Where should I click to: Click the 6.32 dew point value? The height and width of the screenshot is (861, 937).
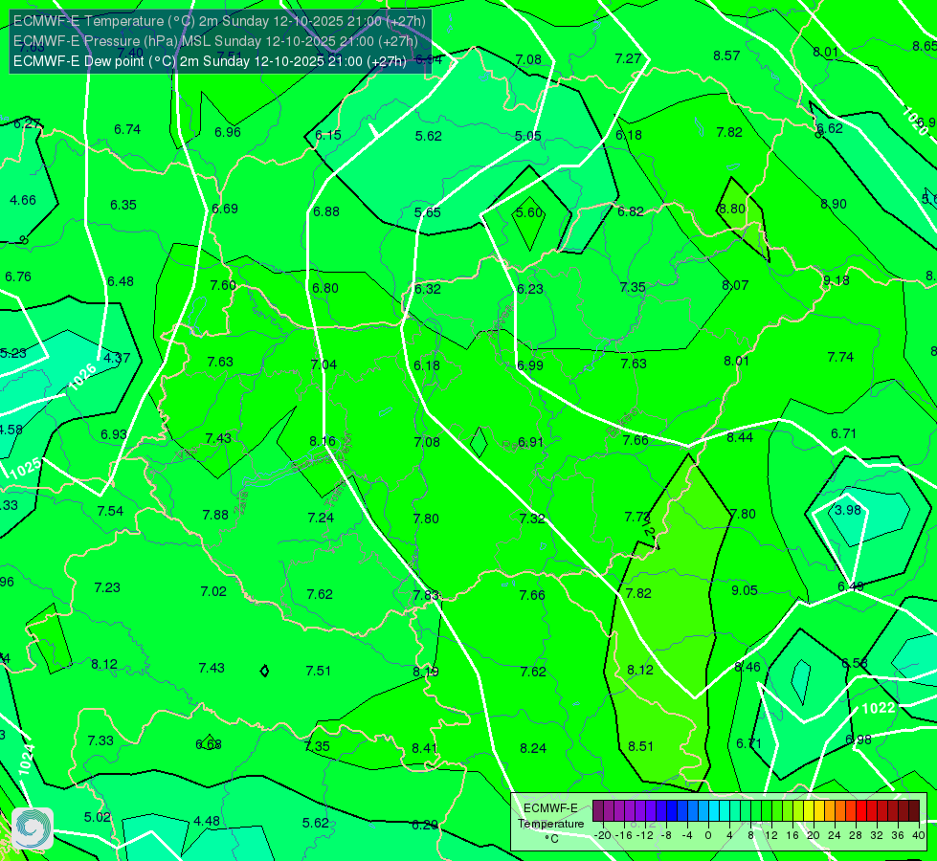coord(428,289)
